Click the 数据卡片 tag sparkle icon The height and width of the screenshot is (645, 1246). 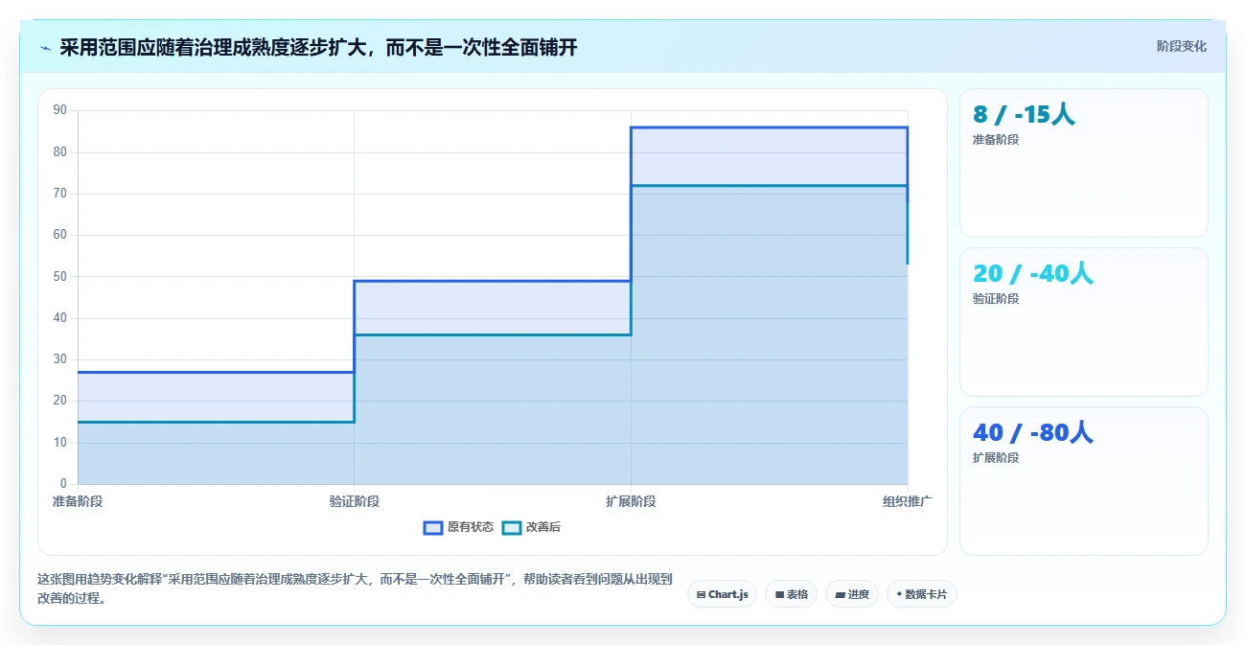pos(899,594)
